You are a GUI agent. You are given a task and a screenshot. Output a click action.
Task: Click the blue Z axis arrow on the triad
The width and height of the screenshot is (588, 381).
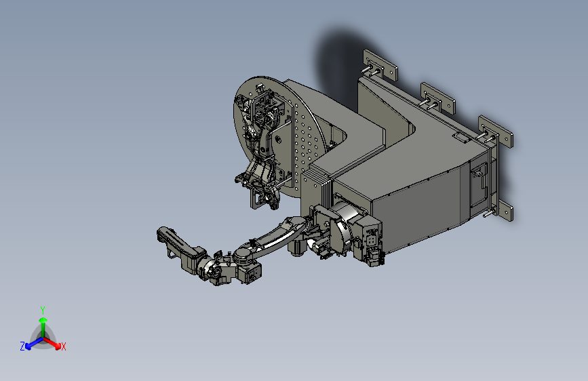click(x=34, y=344)
